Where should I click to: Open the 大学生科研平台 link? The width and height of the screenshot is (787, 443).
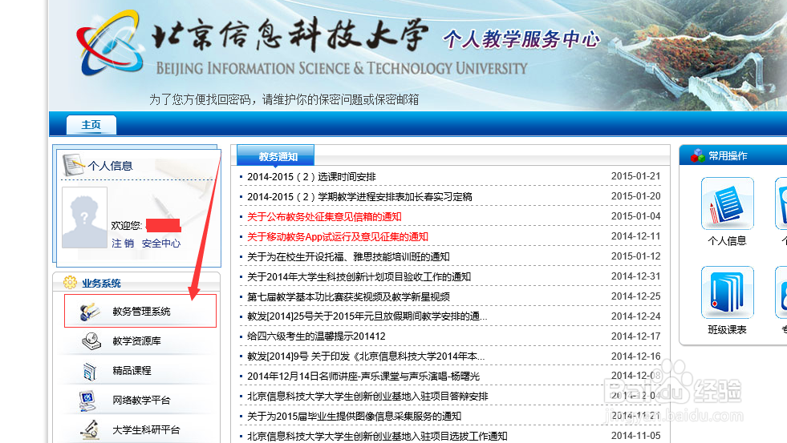146,430
